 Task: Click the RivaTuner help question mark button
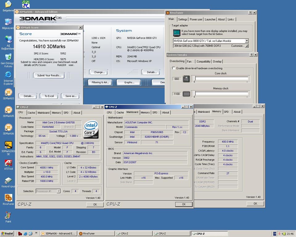pos(250,13)
